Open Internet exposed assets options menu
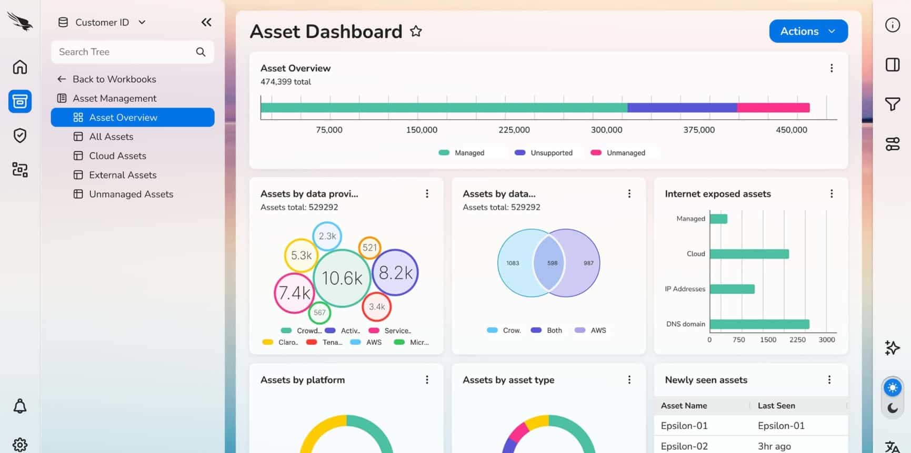911x453 pixels. pos(832,194)
